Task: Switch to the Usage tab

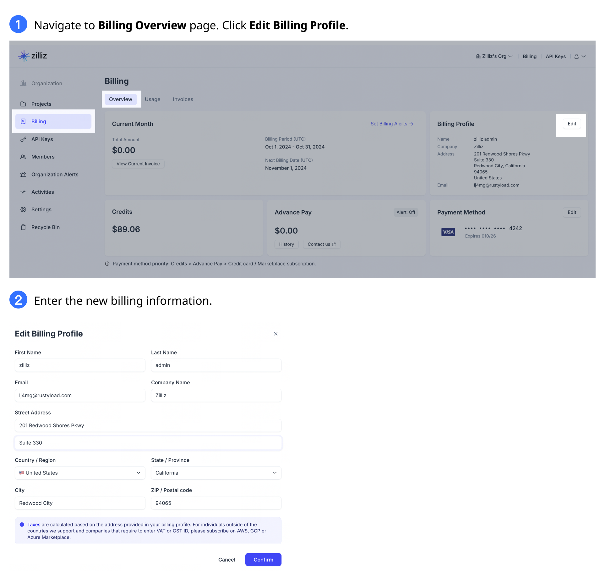Action: click(153, 99)
